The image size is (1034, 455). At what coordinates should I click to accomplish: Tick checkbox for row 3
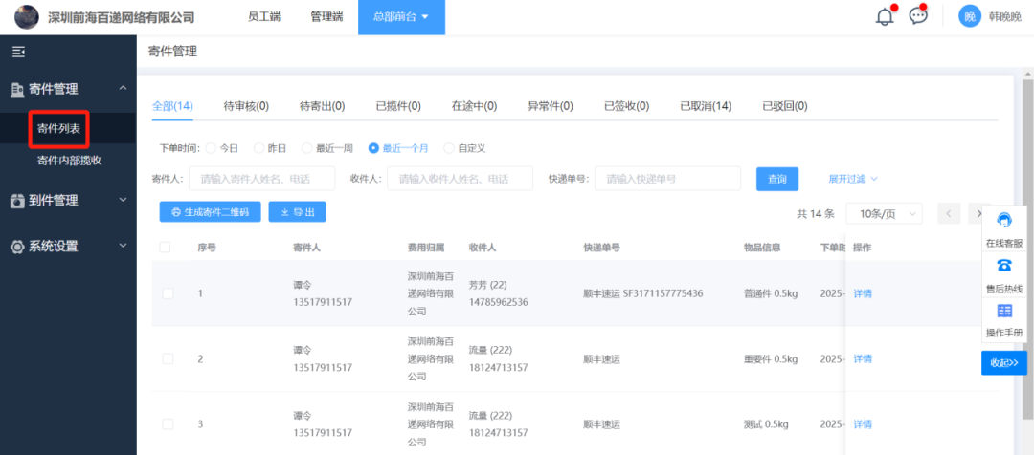coord(168,424)
